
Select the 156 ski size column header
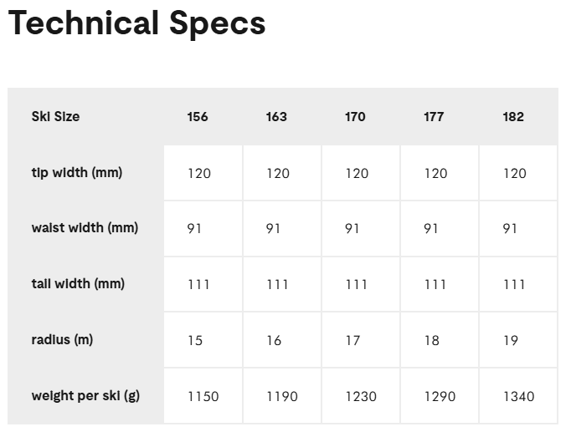(x=198, y=117)
